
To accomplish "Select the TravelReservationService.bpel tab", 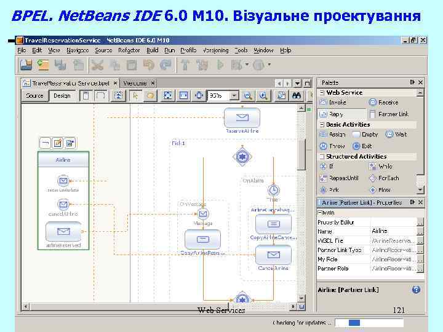I will [x=71, y=83].
